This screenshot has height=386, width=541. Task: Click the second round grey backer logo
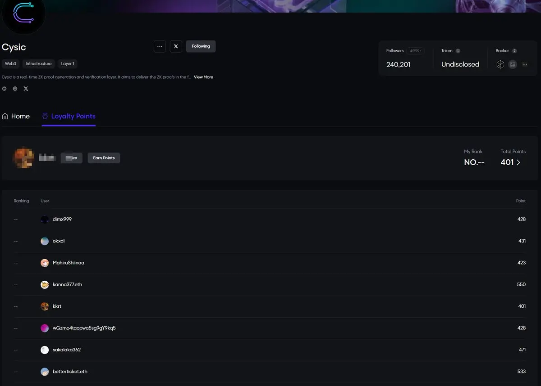tap(513, 64)
